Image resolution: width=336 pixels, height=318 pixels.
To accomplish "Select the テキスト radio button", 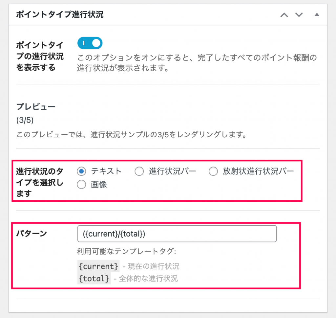I will coord(81,171).
